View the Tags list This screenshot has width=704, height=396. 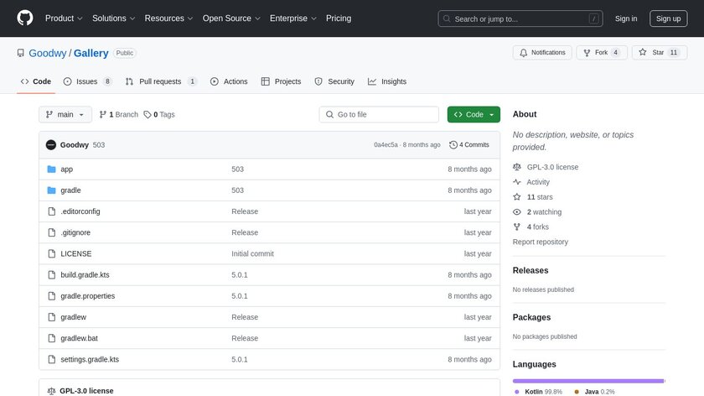click(159, 115)
